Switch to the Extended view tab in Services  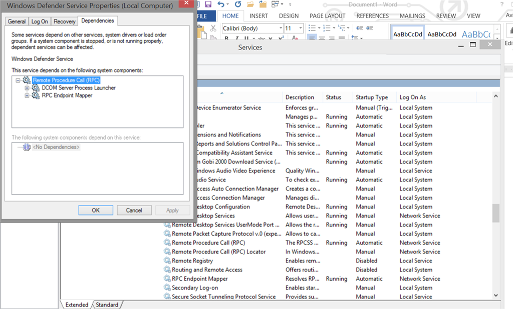click(77, 305)
